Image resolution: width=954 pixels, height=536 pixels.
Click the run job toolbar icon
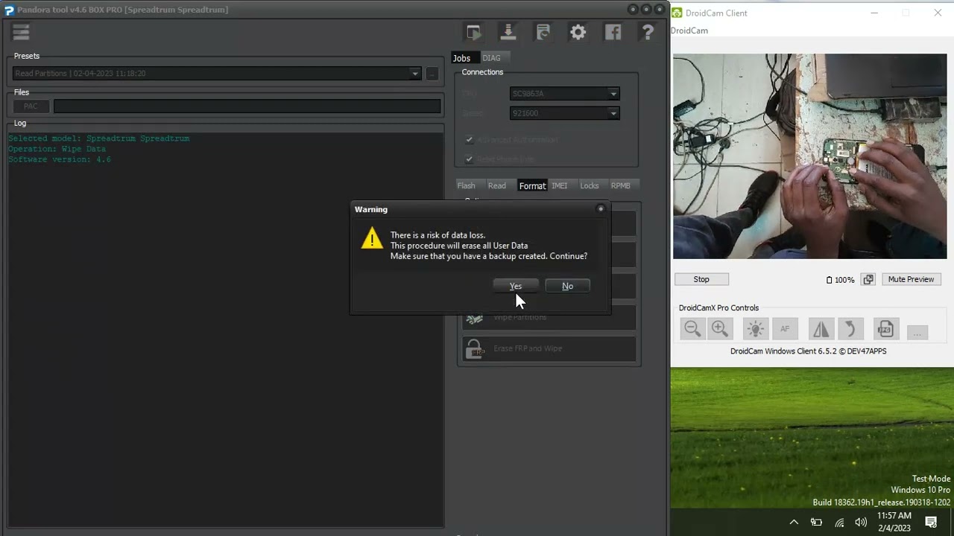[x=473, y=32]
